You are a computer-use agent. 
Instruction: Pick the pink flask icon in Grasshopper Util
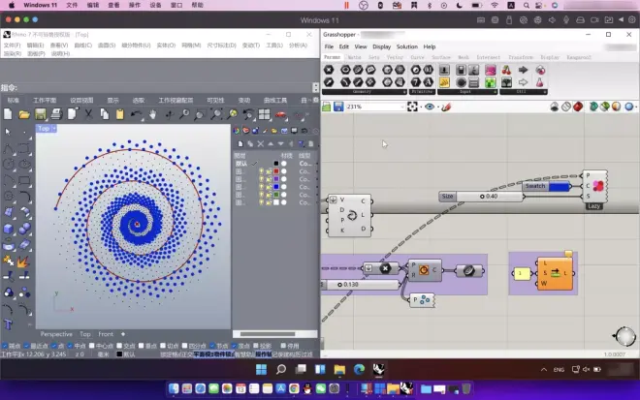[x=540, y=82]
